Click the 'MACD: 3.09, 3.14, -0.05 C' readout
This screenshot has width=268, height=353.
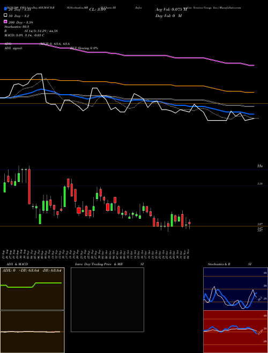(24, 35)
